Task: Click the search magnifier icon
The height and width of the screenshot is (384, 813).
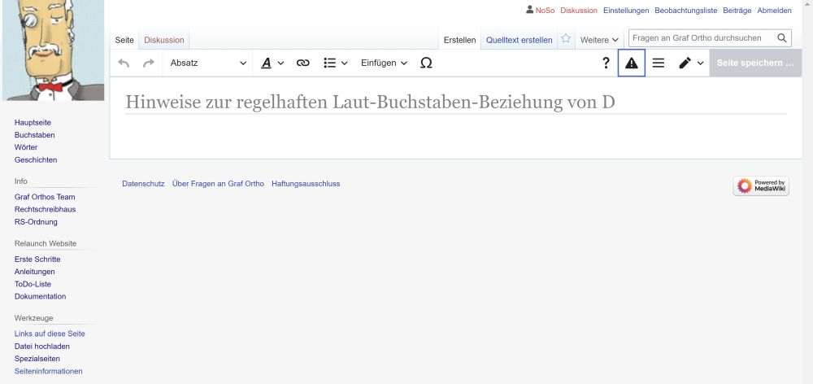Action: click(x=782, y=38)
